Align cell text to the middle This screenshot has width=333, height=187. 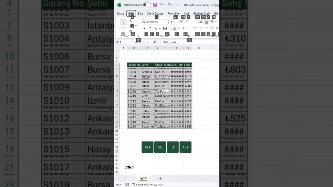point(201,22)
